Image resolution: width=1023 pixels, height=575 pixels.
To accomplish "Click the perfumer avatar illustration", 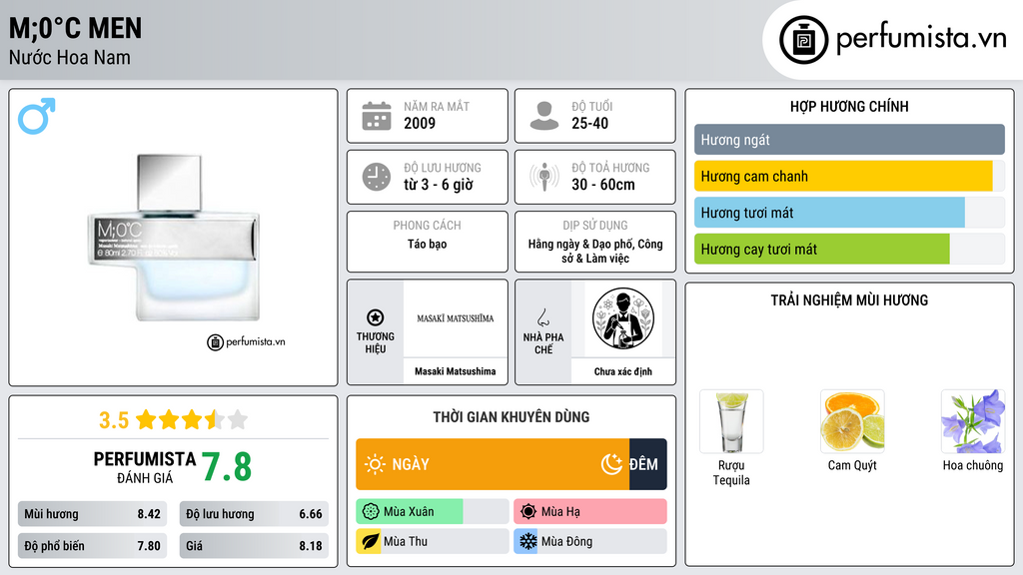I will 623,318.
